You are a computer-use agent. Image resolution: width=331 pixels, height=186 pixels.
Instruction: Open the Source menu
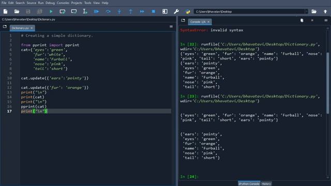click(x=31, y=3)
